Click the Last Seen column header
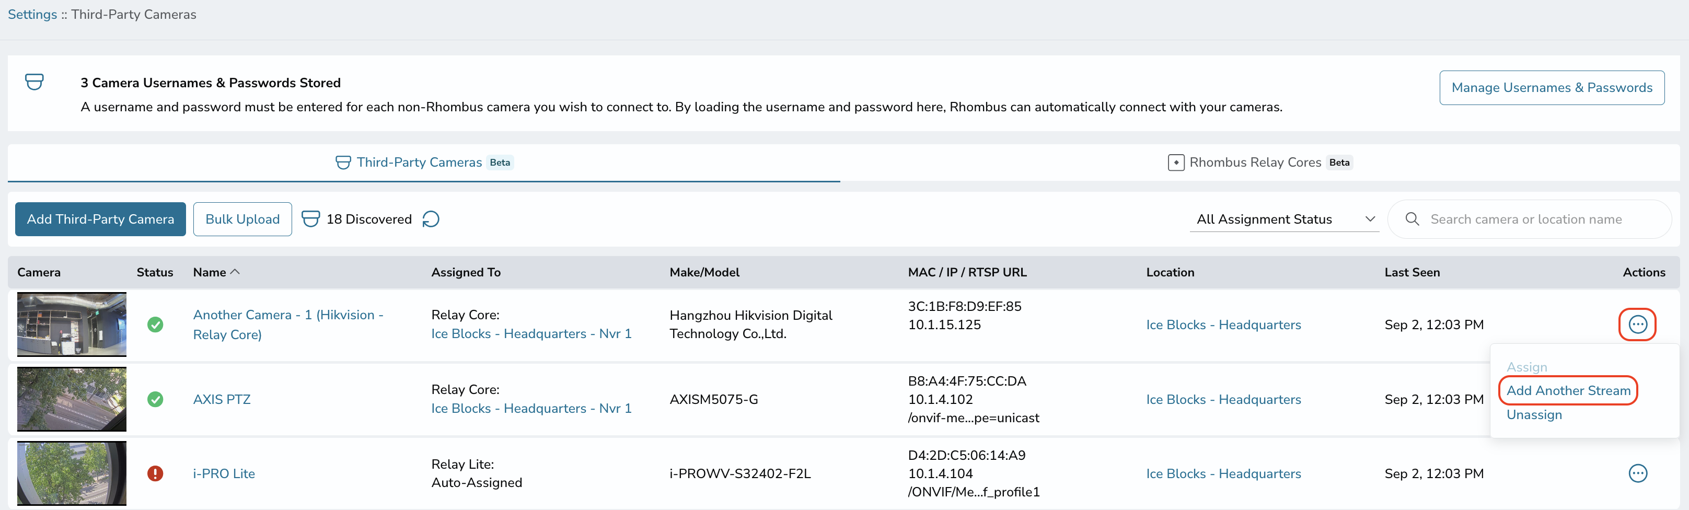This screenshot has height=510, width=1689. (x=1412, y=272)
